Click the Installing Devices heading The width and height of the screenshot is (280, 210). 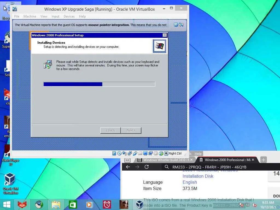(51, 42)
